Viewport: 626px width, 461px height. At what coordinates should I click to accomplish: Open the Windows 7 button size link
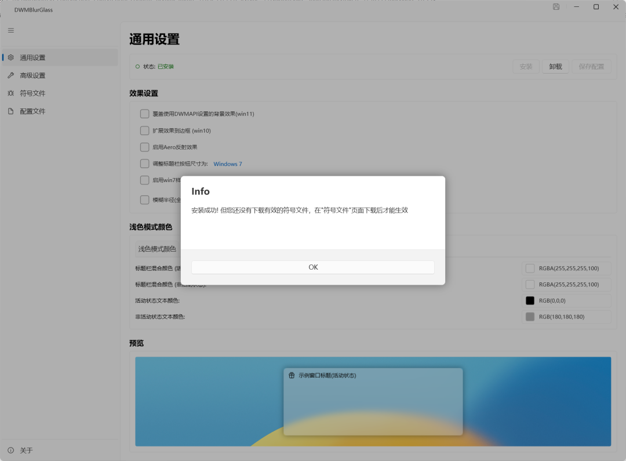pos(227,164)
